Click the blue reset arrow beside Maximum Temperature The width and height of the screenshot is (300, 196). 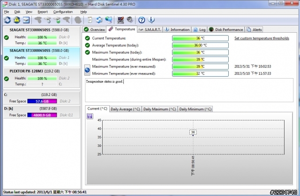tap(87, 70)
